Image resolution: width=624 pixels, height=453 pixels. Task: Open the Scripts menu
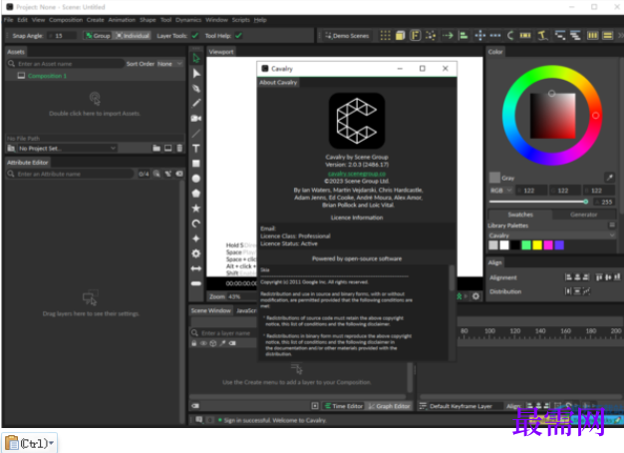[241, 20]
